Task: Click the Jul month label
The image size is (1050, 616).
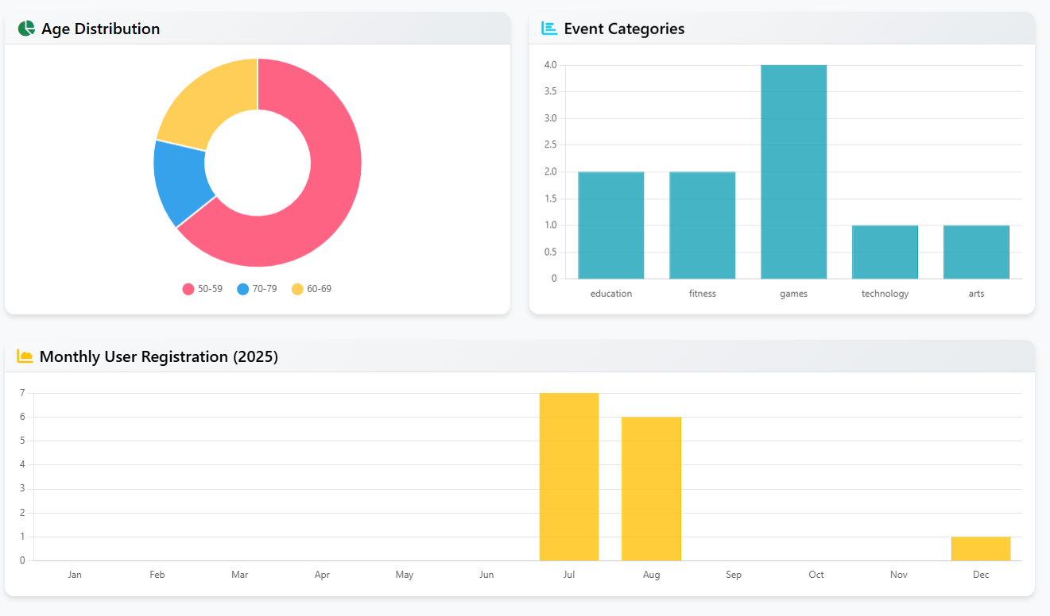Action: [x=569, y=574]
